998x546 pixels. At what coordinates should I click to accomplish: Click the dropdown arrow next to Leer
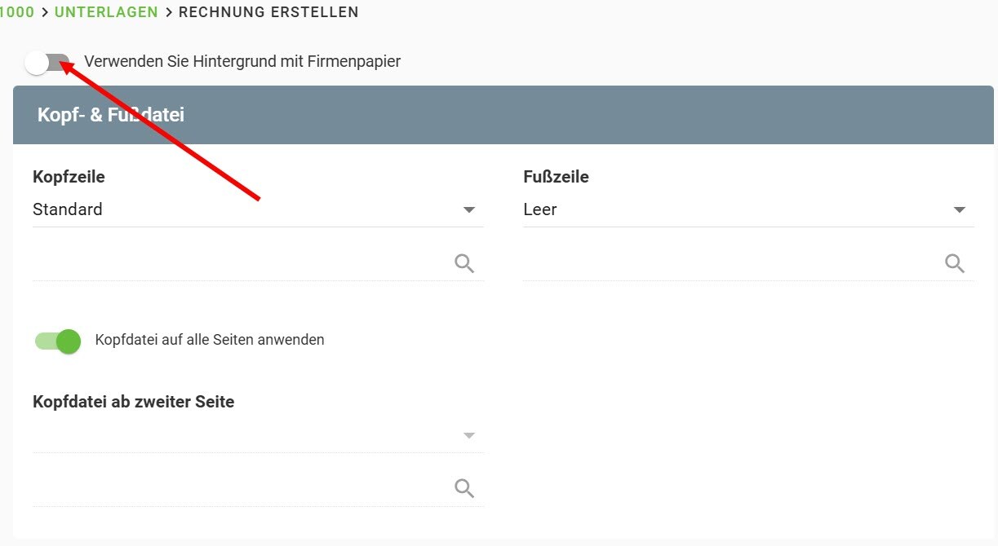[x=959, y=209]
